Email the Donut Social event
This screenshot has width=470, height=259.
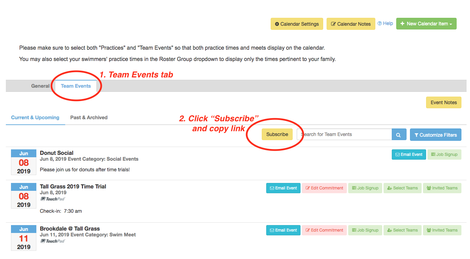click(409, 155)
